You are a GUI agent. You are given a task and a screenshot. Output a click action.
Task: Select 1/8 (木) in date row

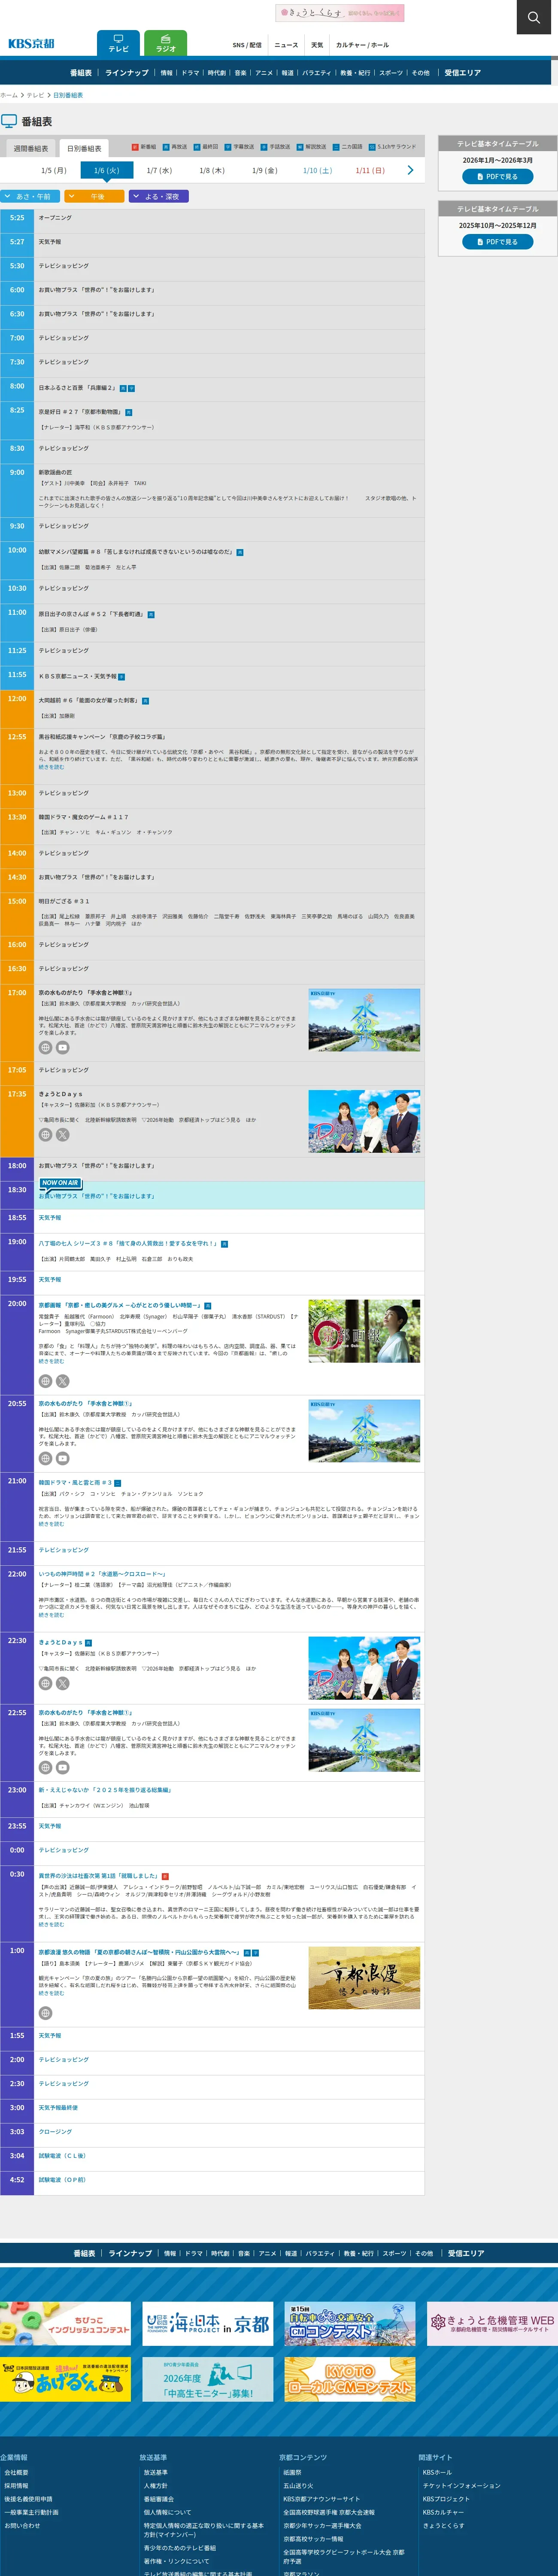(x=212, y=170)
